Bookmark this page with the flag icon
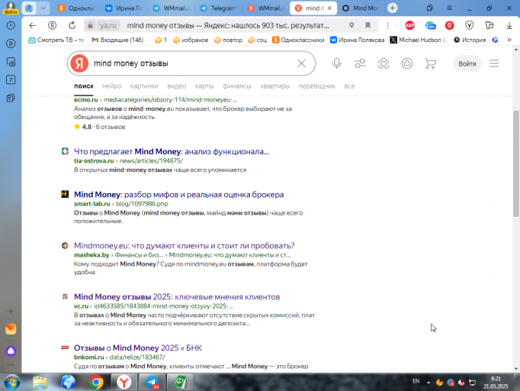520x391 pixels. (x=368, y=25)
